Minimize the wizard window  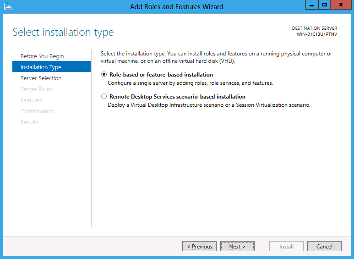tap(312, 5)
